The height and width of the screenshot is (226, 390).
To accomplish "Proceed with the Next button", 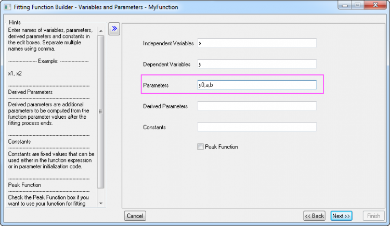I will pyautogui.click(x=341, y=216).
